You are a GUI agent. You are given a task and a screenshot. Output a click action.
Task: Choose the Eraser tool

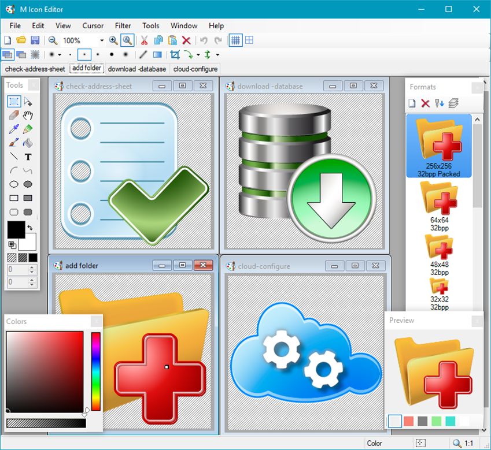pos(13,114)
